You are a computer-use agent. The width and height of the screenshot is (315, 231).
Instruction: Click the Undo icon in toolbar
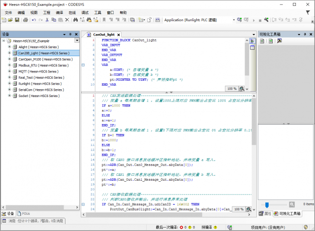point(33,20)
